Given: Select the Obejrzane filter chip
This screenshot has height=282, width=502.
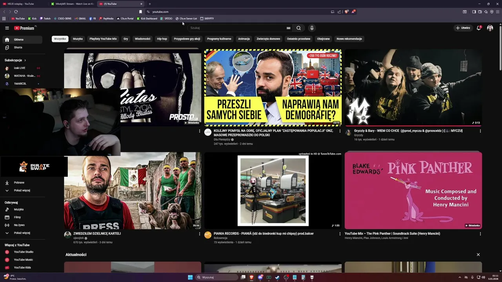Looking at the screenshot, I should (x=324, y=39).
